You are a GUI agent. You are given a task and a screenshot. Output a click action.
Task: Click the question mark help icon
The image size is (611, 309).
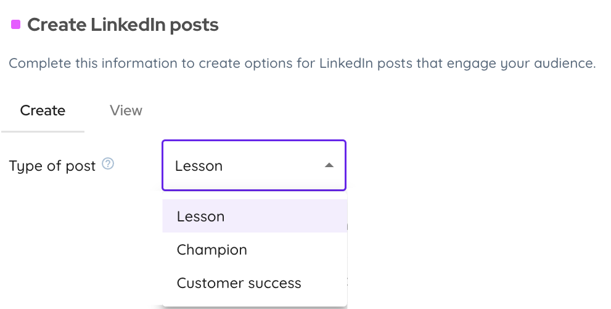point(108,164)
